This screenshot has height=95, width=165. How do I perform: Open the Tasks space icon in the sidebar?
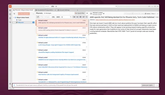[10, 18]
